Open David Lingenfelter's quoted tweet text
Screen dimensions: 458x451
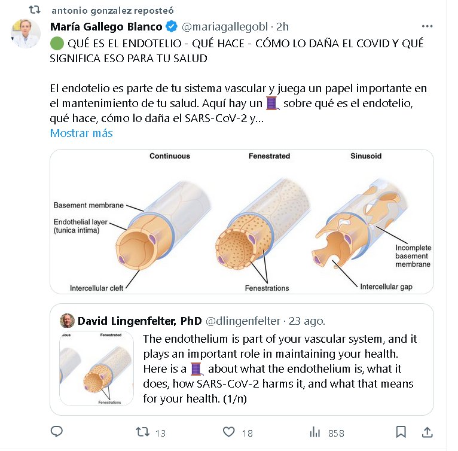280,368
